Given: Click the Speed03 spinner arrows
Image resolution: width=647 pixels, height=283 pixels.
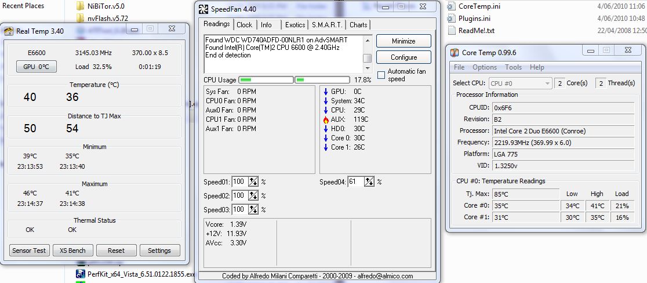Looking at the screenshot, I should pyautogui.click(x=253, y=209).
